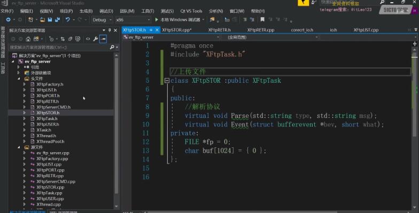Switch to the XFtpSTOR.cpp* tab
This screenshot has height=213, width=419.
(177, 30)
